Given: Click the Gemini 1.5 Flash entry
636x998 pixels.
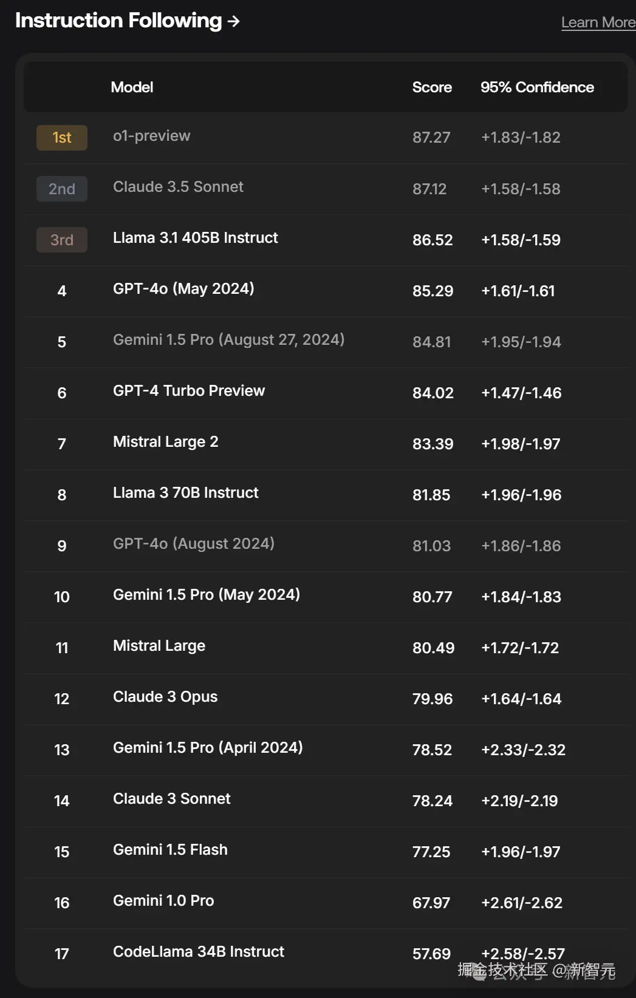Looking at the screenshot, I should tap(170, 850).
